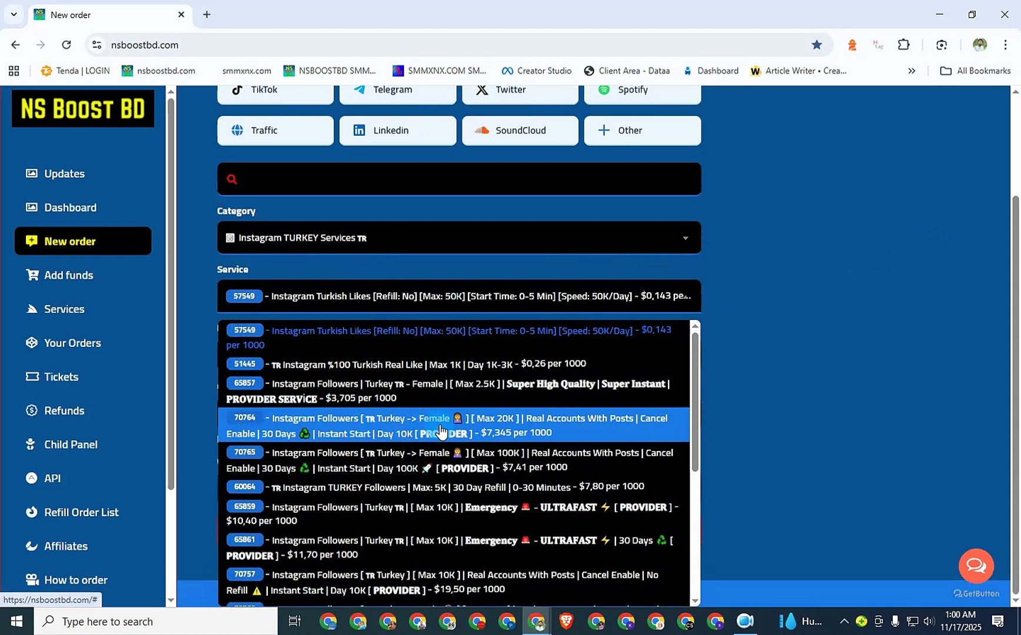Viewport: 1021px width, 635px height.
Task: Select service 70757 No Refill followers
Action: (454, 582)
